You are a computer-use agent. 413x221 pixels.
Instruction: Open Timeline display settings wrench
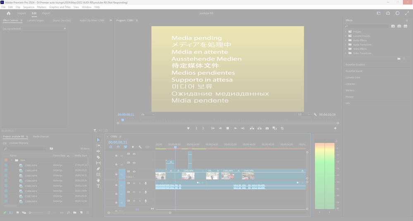tap(140, 147)
